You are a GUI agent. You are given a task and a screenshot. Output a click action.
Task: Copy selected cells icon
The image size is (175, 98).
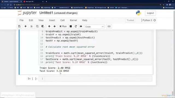pyautogui.click(x=37, y=26)
